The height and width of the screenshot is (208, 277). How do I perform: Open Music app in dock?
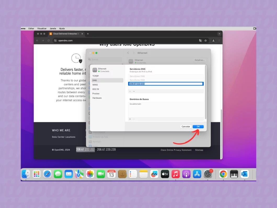tap(176, 174)
